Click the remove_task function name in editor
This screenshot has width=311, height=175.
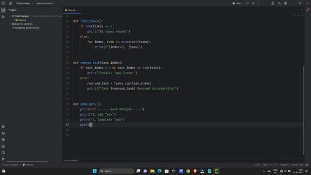(90, 63)
